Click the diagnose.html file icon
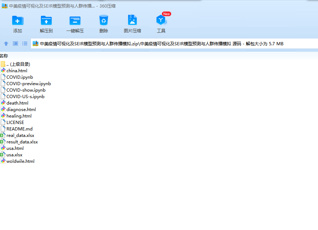 coord(3,109)
